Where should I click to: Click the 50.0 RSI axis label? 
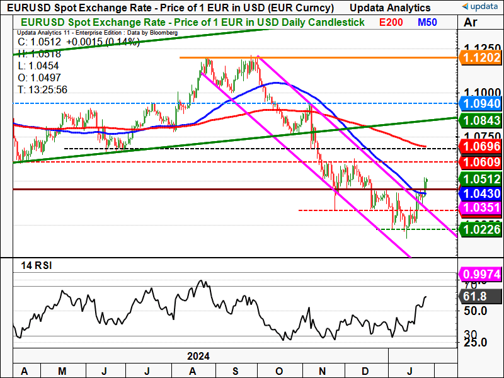click(475, 311)
